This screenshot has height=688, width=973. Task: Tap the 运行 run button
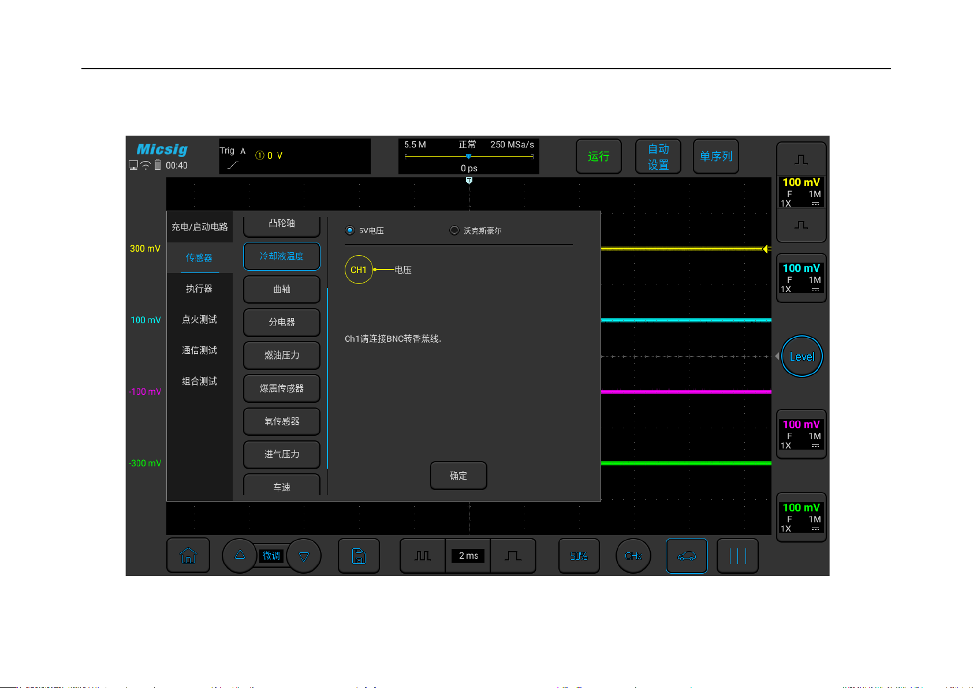[599, 156]
